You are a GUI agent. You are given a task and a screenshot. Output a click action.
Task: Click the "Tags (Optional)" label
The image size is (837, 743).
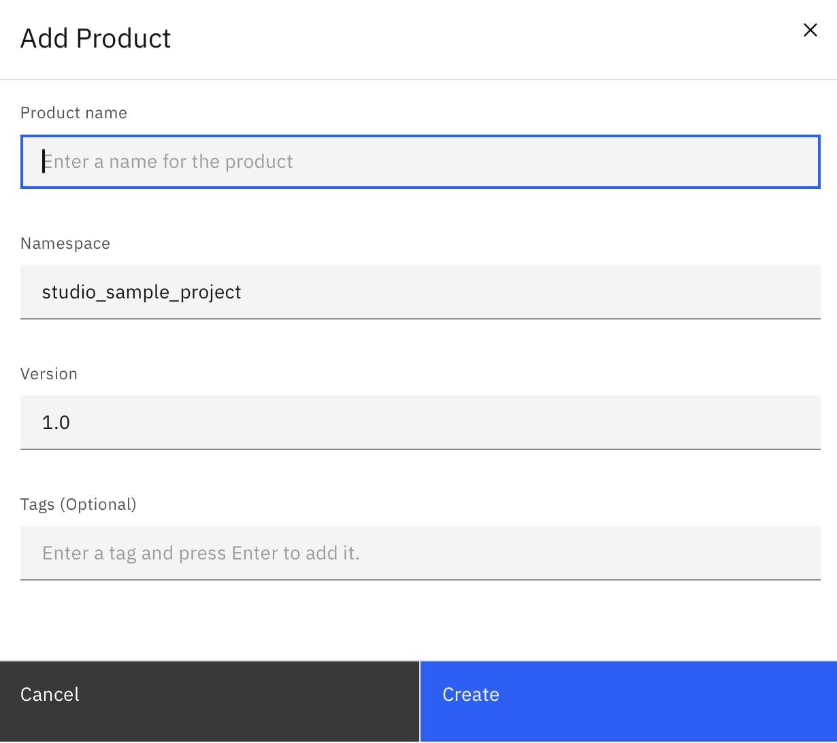click(x=78, y=504)
